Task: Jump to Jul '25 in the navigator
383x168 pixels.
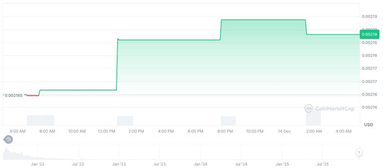Action: click(323, 164)
